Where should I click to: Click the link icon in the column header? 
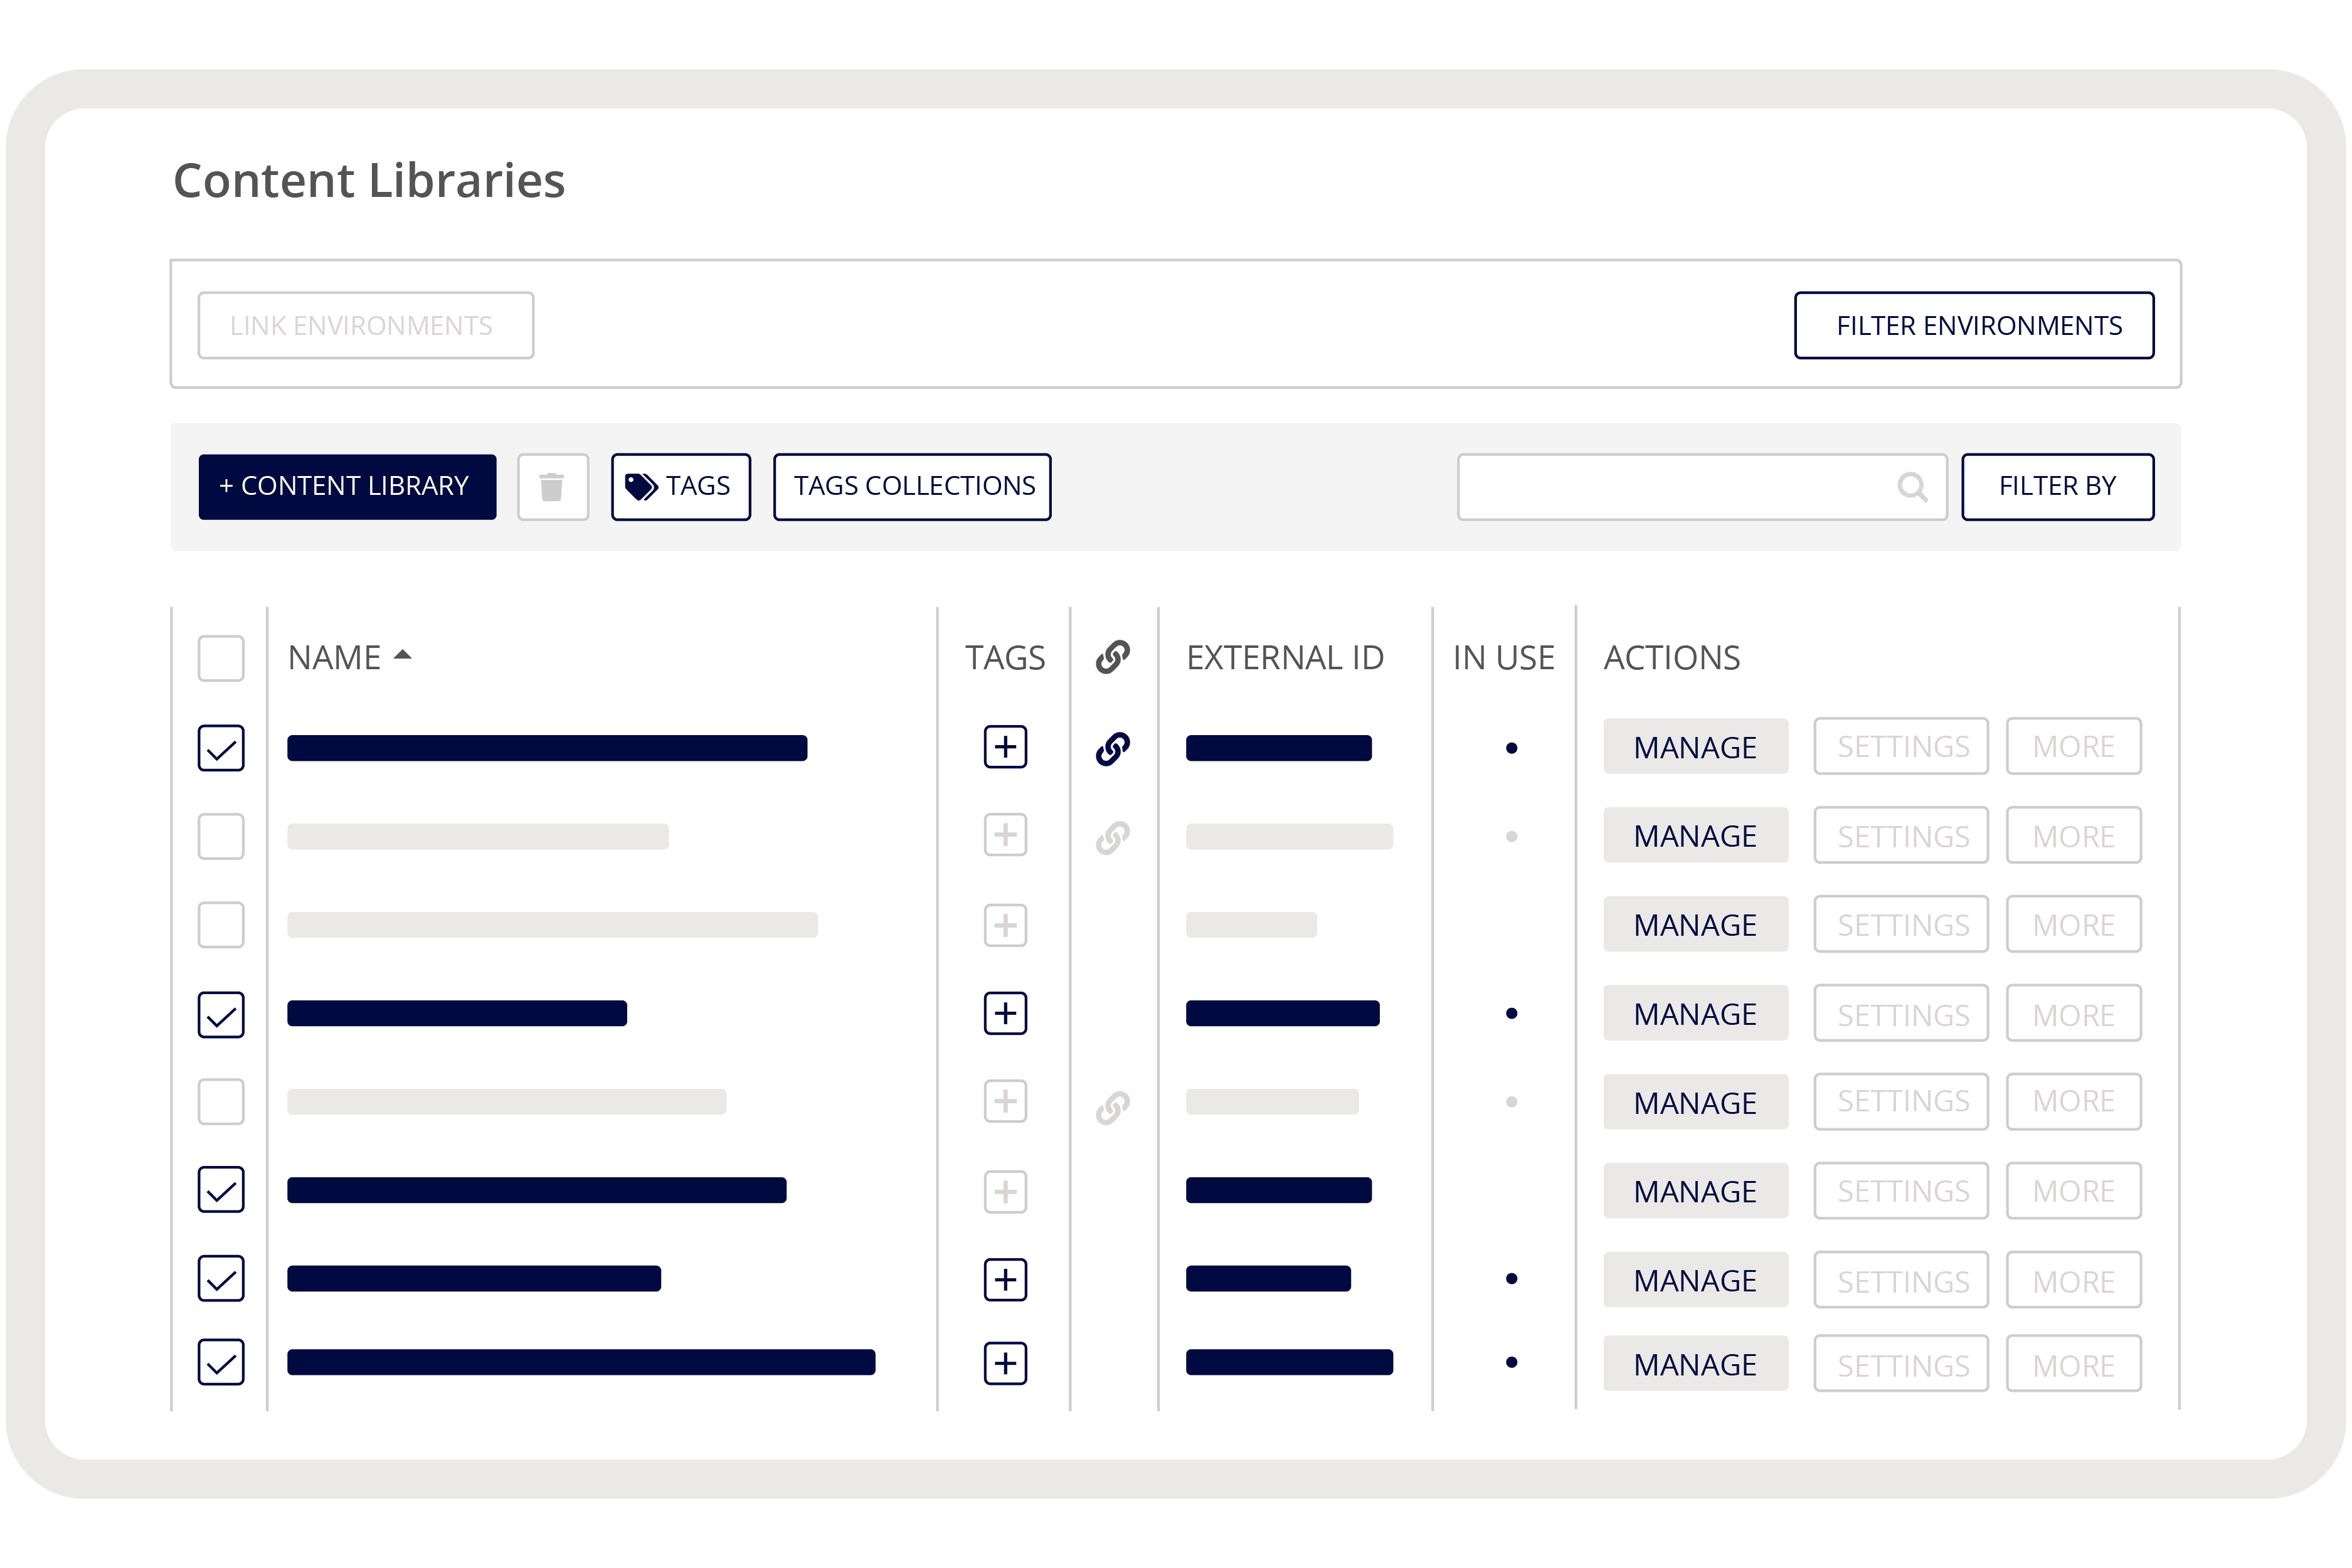tap(1112, 657)
